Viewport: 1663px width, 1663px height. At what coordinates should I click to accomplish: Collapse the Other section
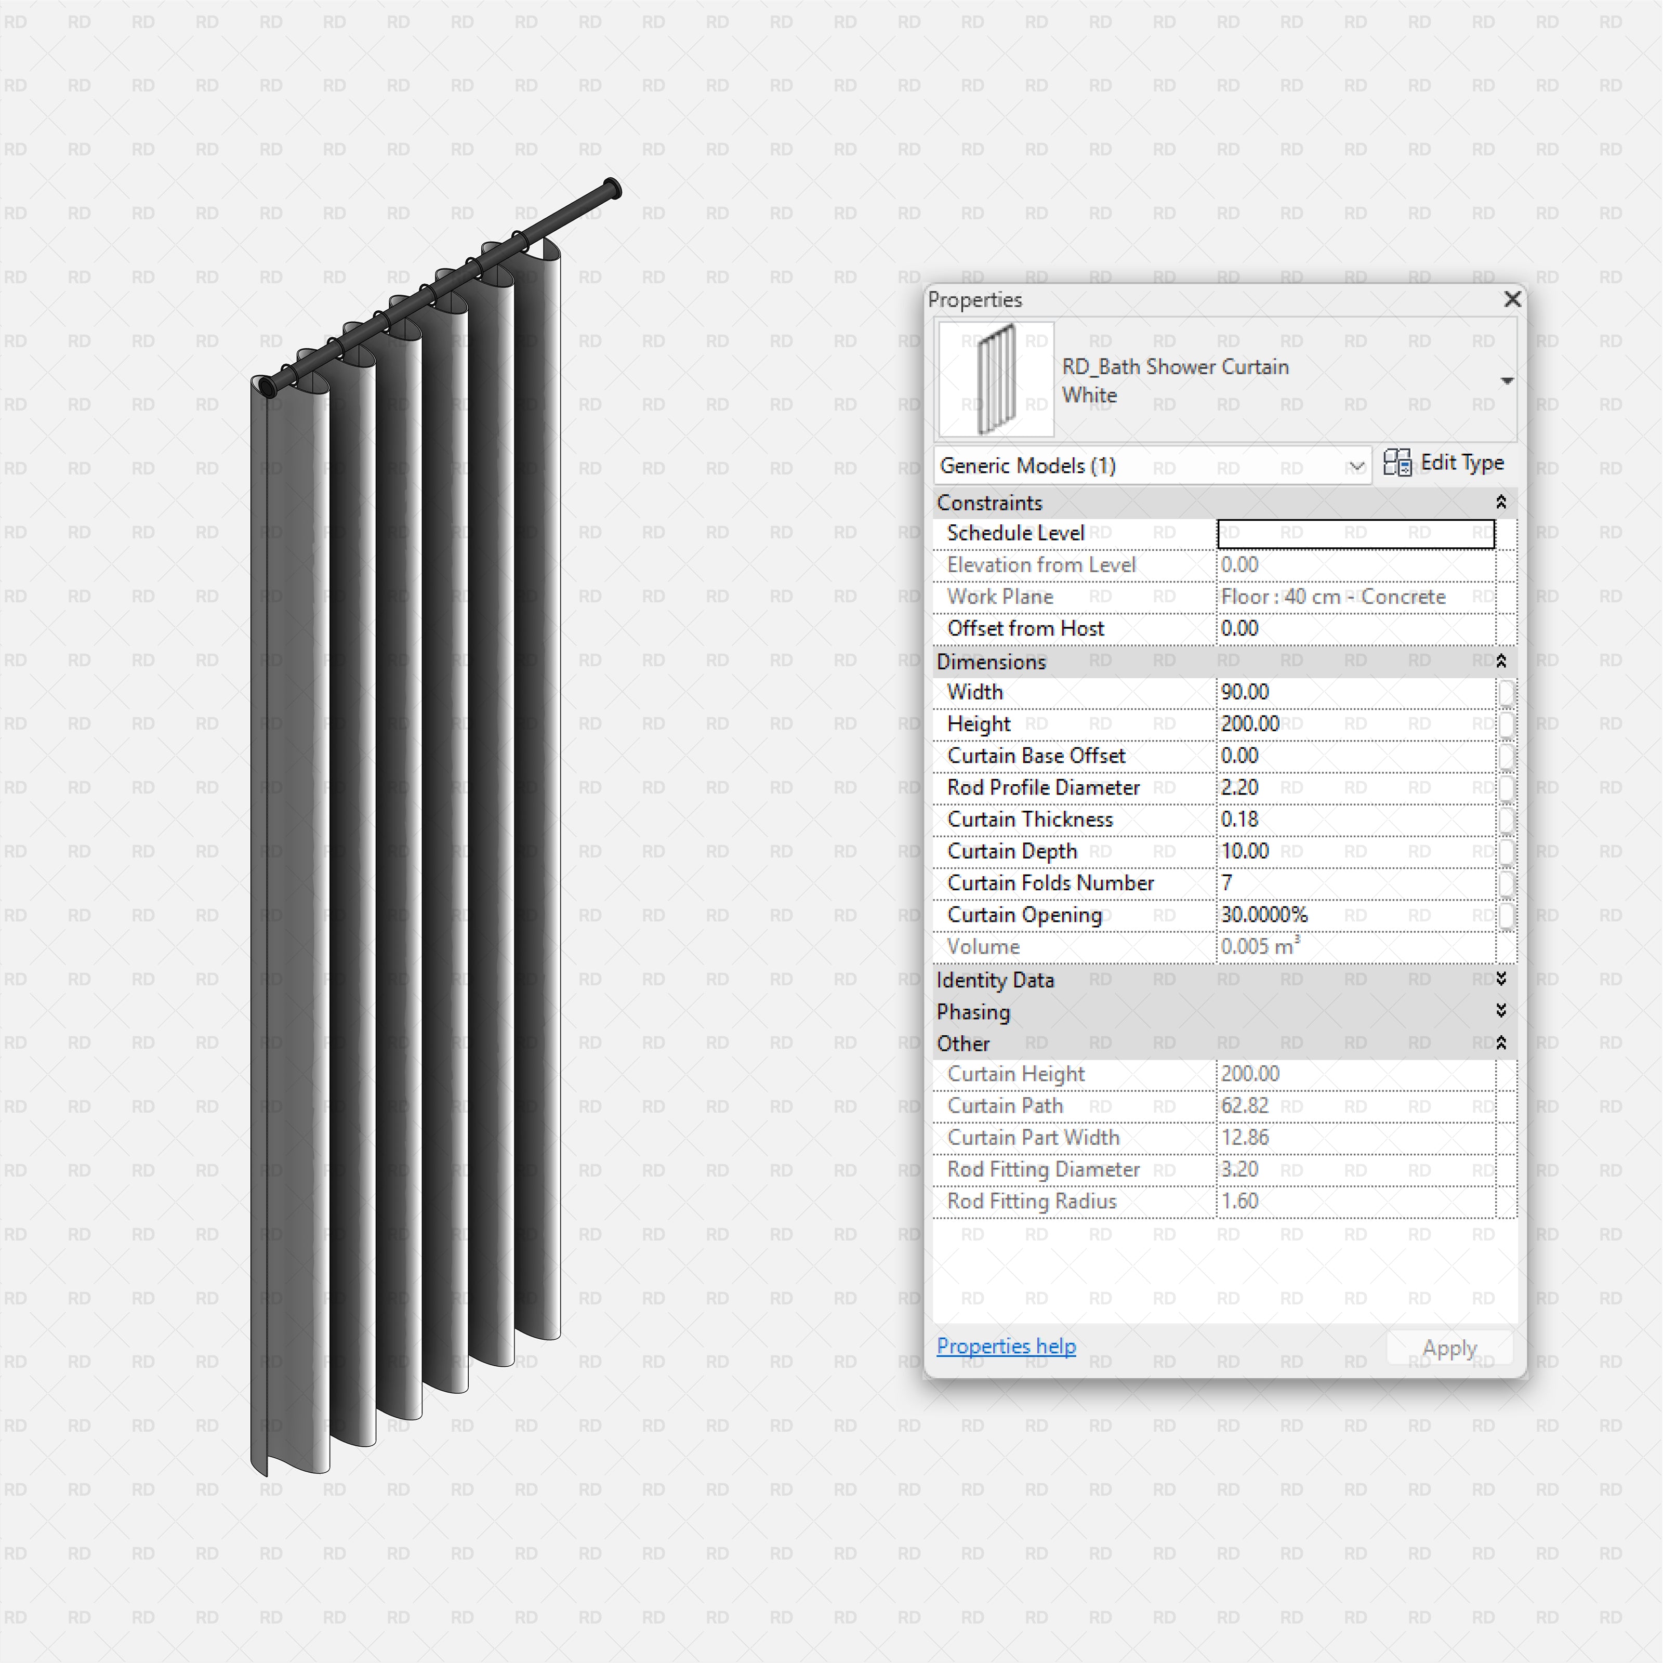tap(1500, 1043)
